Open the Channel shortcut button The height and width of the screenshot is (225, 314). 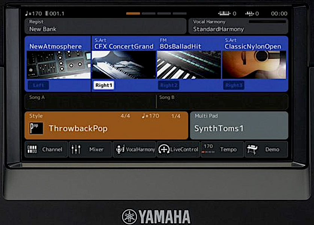pos(46,149)
